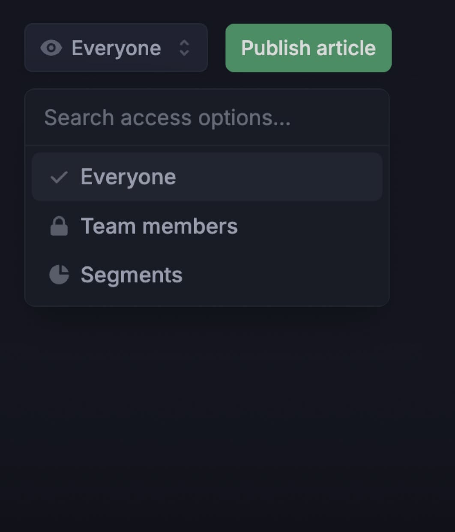
Task: Click the Publish article button
Action: (x=308, y=48)
